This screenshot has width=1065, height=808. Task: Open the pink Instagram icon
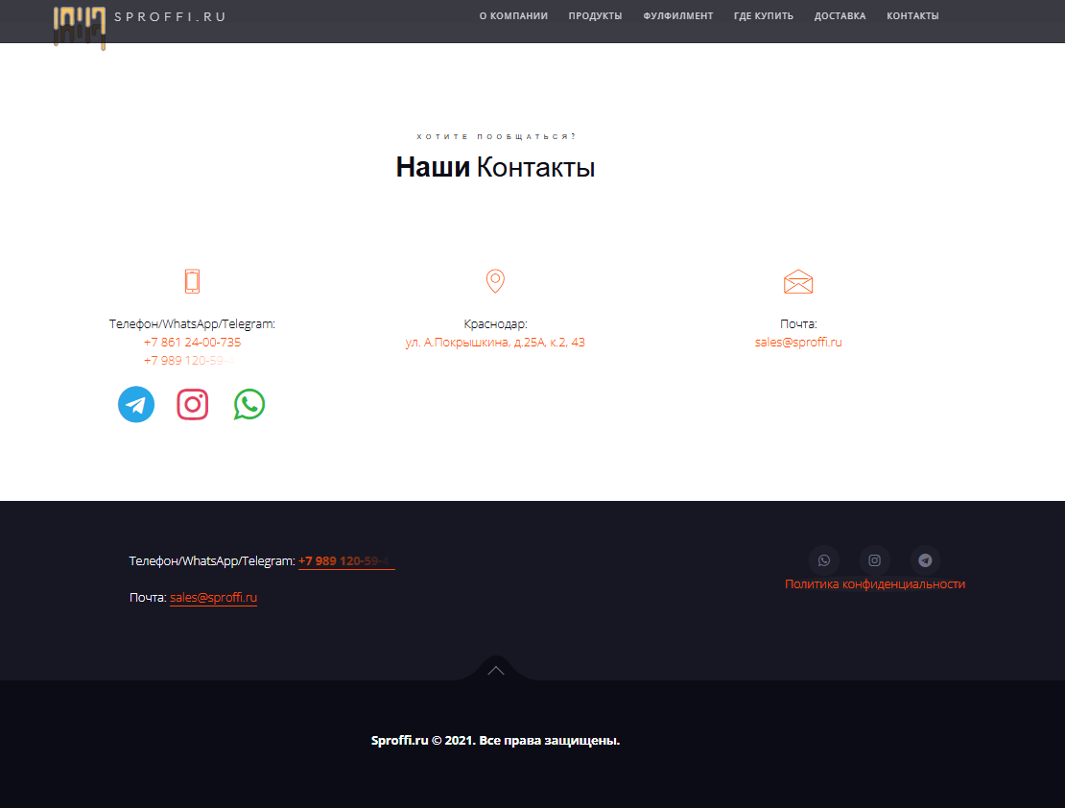(193, 404)
